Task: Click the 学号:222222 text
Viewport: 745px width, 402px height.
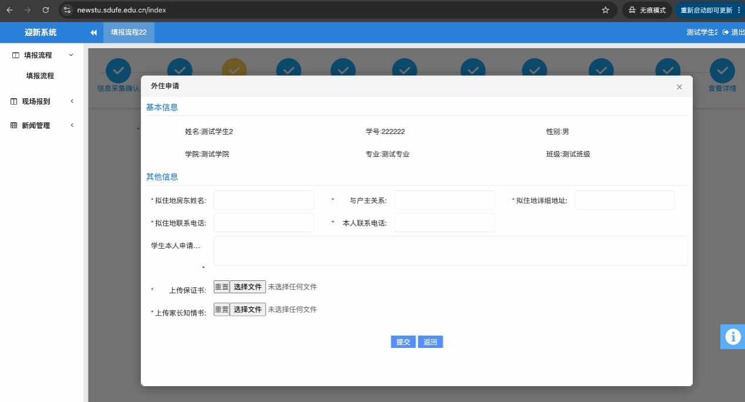Action: (x=385, y=132)
